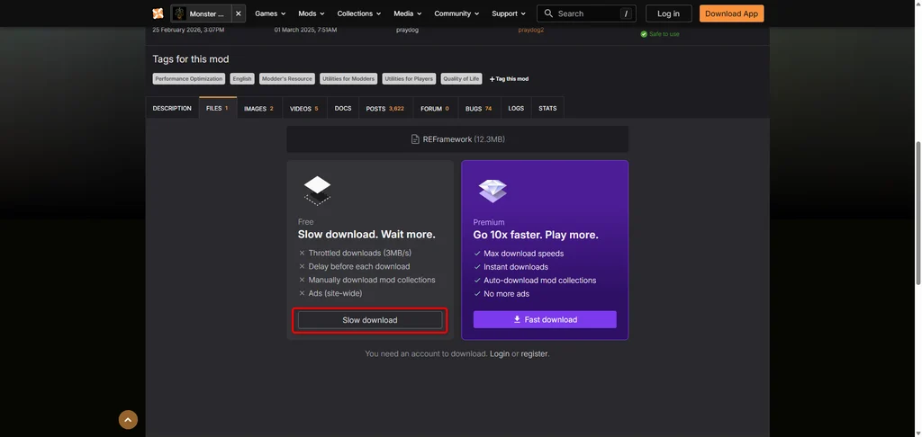Click the register link

534,353
